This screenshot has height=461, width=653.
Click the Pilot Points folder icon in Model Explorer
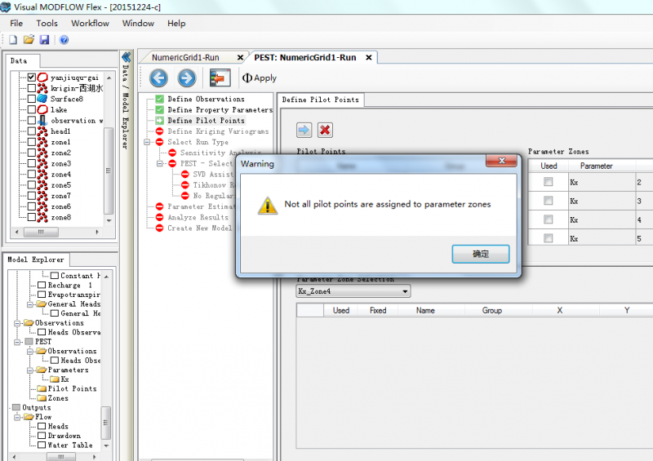(x=42, y=388)
